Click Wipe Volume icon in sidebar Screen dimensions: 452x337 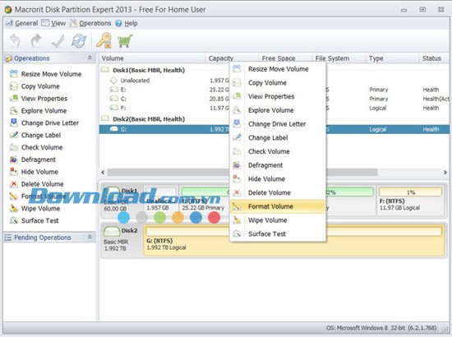(13, 208)
